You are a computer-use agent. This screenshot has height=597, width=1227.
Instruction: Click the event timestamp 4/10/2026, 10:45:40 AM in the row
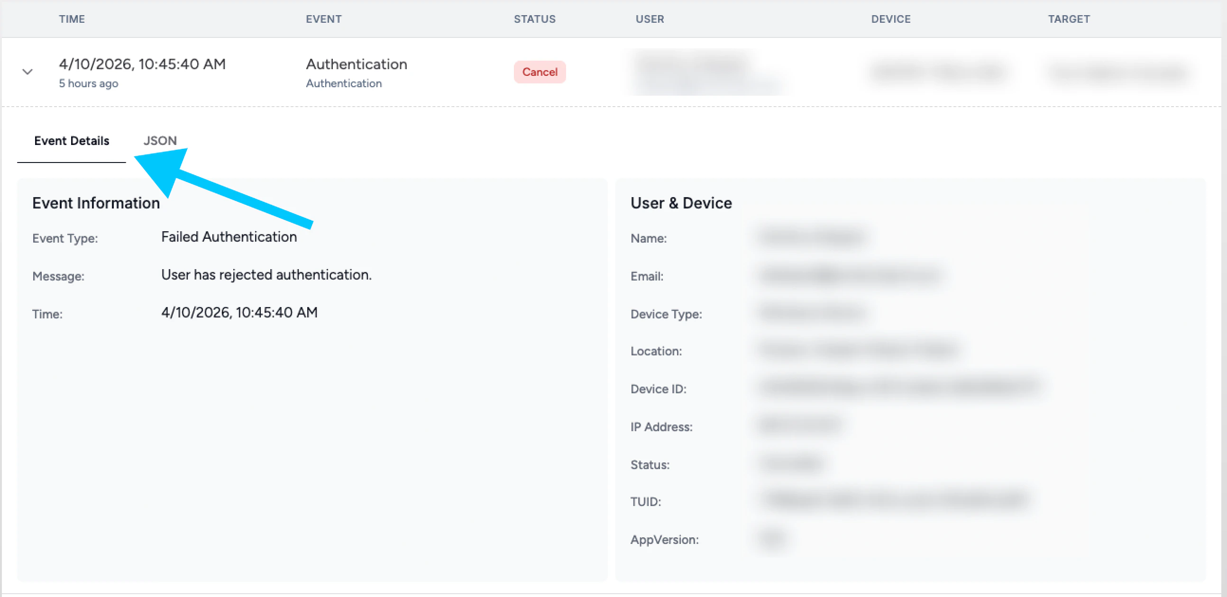142,64
